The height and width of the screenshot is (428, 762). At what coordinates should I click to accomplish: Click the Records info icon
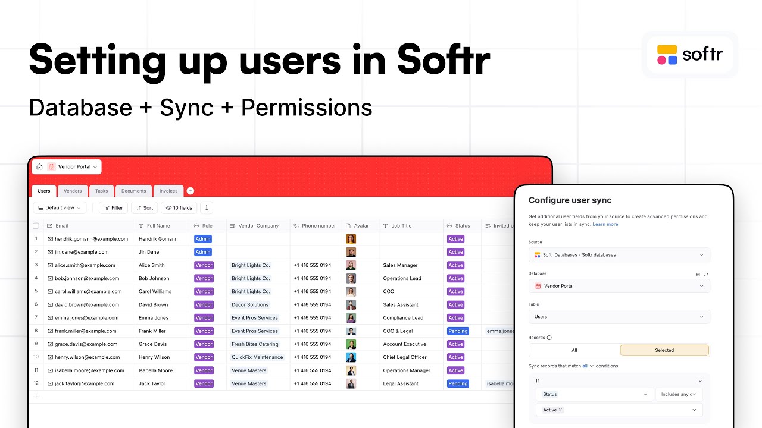pos(549,338)
